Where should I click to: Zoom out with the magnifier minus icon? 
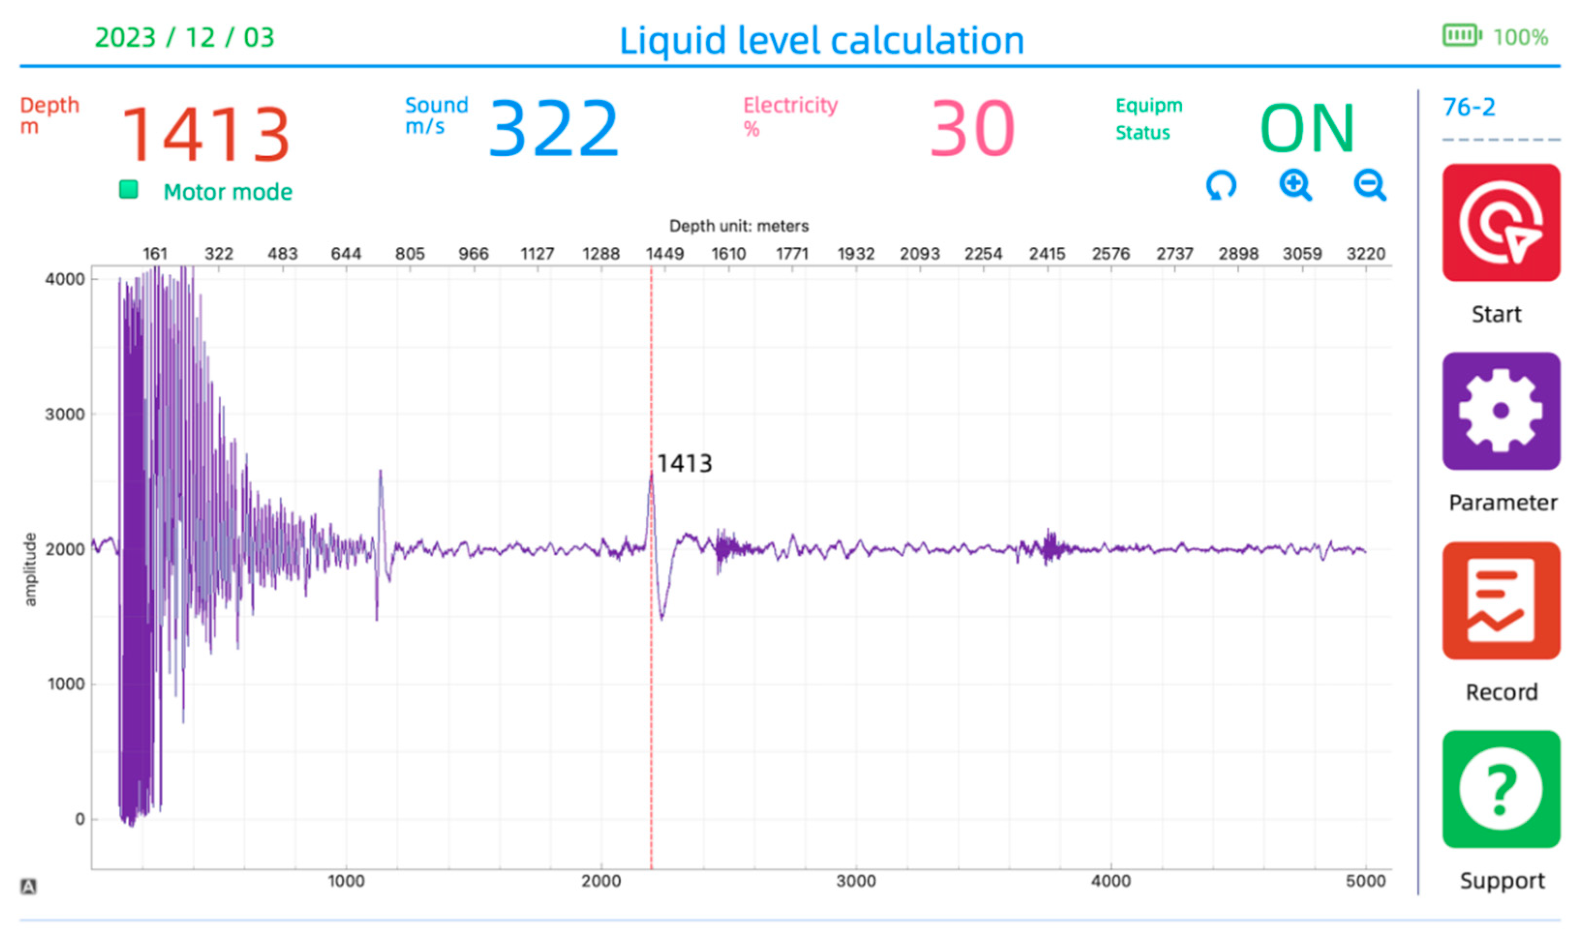(x=1369, y=185)
